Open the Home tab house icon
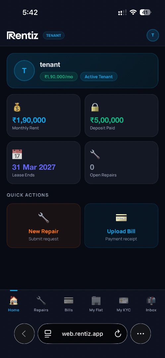The image size is (165, 358). [14, 301]
